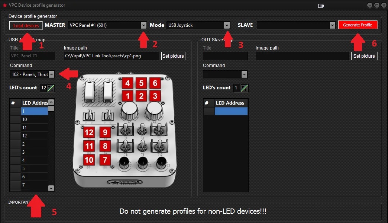
Task: Click LED marker 11 on panel image
Action: 89,146
